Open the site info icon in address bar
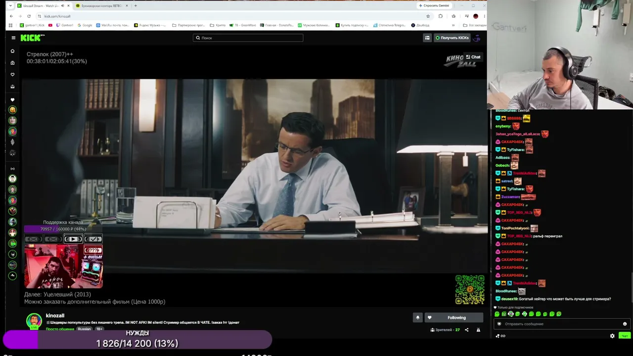The width and height of the screenshot is (633, 356). [39, 16]
